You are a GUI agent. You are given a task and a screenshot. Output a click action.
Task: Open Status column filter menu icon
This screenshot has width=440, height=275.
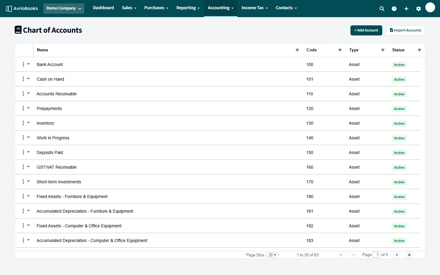(x=420, y=50)
